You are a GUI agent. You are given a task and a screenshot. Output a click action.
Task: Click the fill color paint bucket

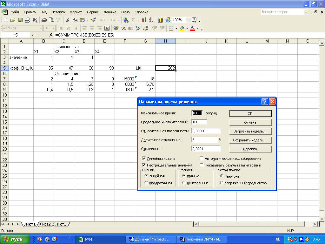pos(182,28)
